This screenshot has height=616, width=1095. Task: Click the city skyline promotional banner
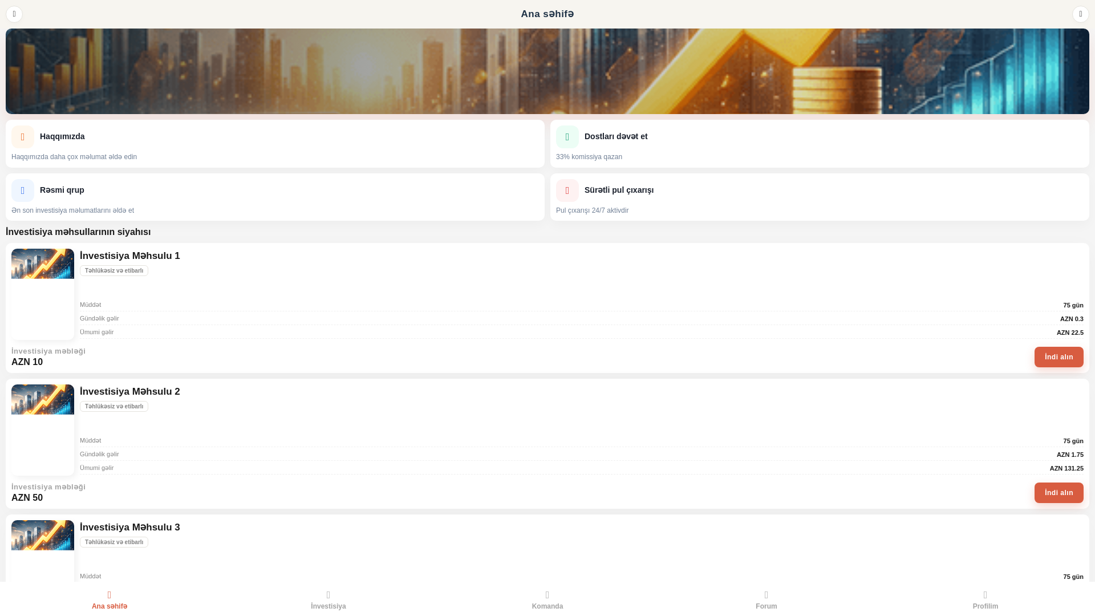click(547, 71)
